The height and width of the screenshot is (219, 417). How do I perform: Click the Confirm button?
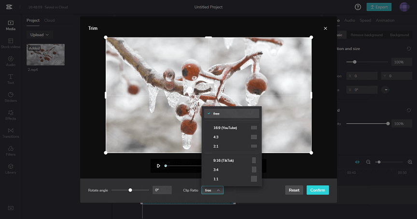[x=318, y=190]
